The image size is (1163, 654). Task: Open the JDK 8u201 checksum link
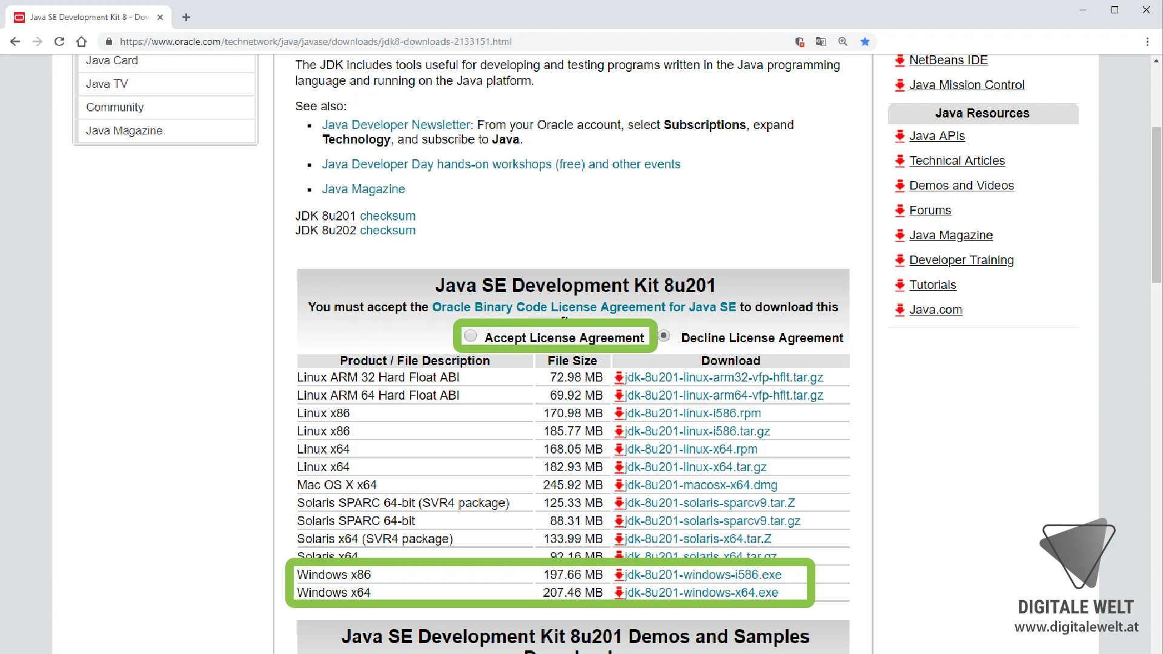(x=388, y=216)
